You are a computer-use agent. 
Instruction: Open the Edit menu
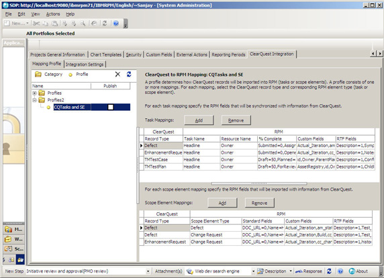click(21, 14)
